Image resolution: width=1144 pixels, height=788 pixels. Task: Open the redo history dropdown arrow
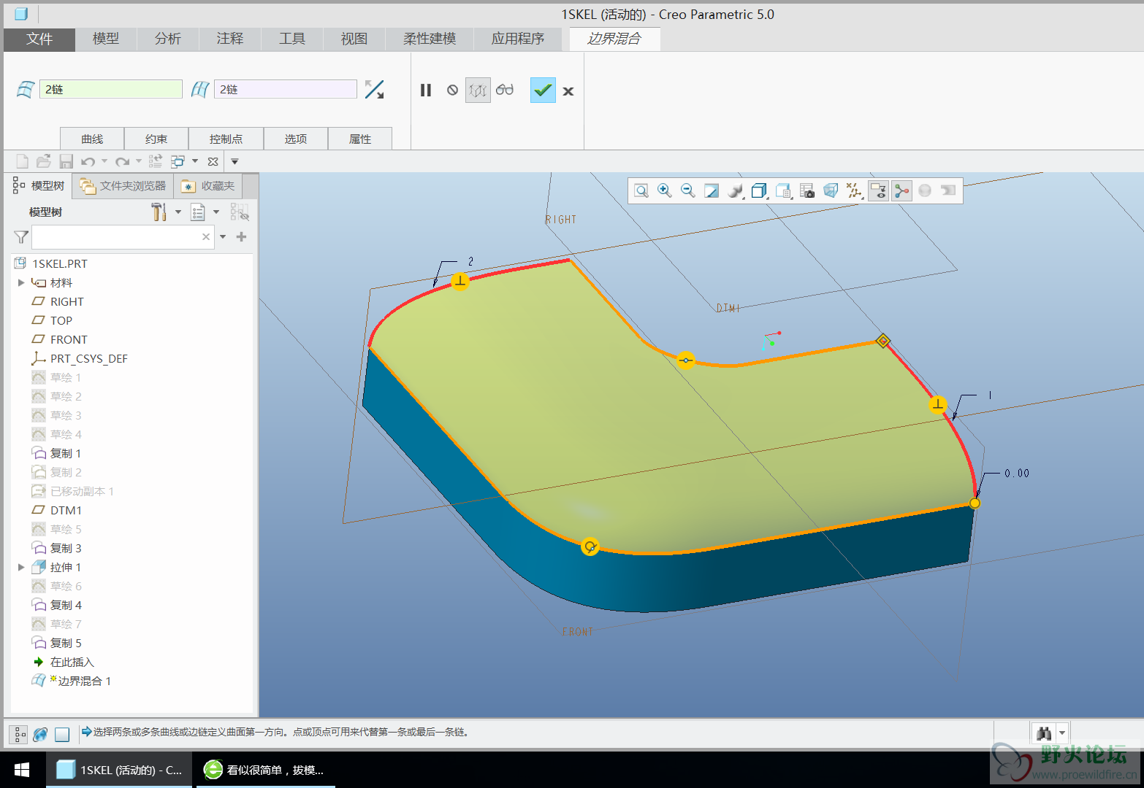tap(139, 161)
